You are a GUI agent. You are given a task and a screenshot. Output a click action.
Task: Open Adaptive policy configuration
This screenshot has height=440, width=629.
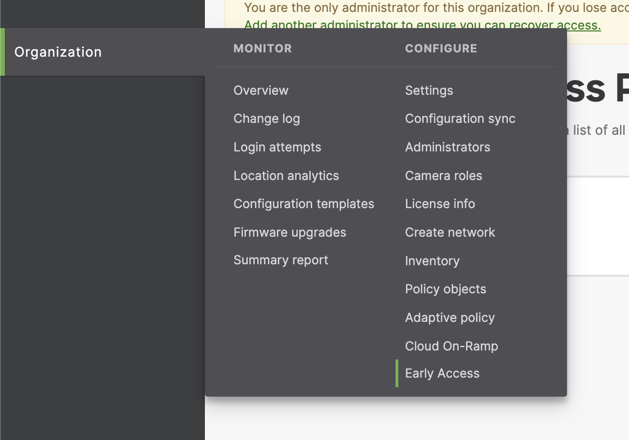450,317
